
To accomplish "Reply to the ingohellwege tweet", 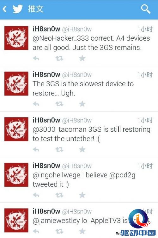I will coord(36,195).
